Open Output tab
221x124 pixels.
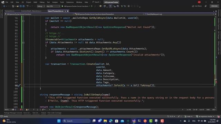44,113
